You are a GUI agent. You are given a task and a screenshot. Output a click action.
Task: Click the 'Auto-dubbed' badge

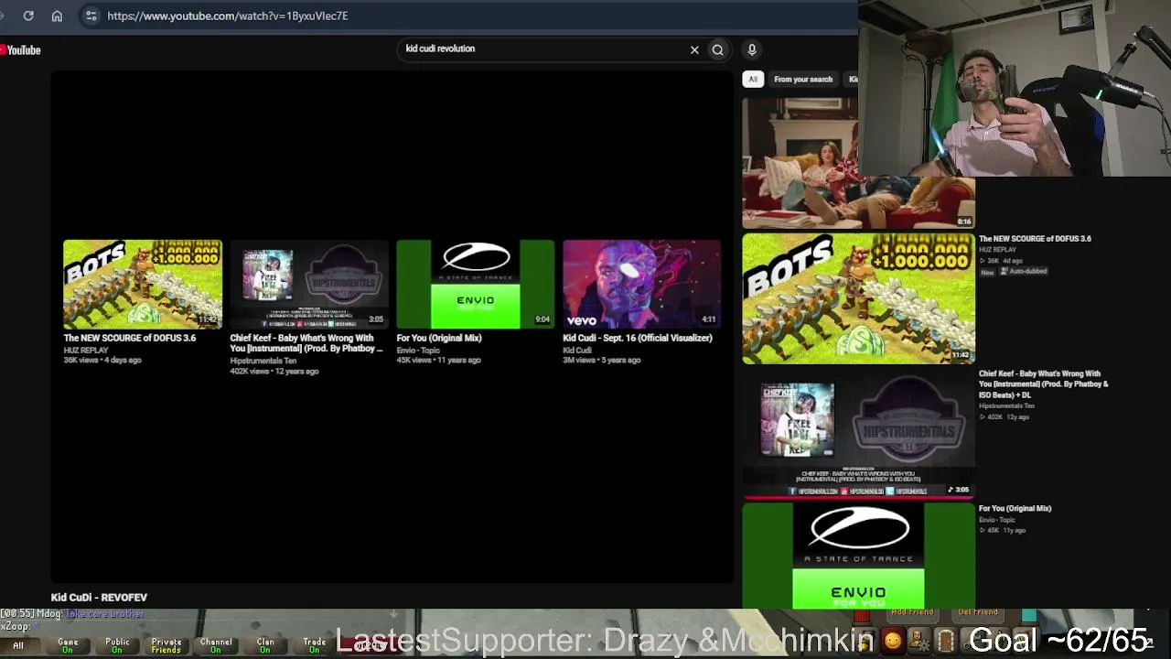coord(1025,272)
